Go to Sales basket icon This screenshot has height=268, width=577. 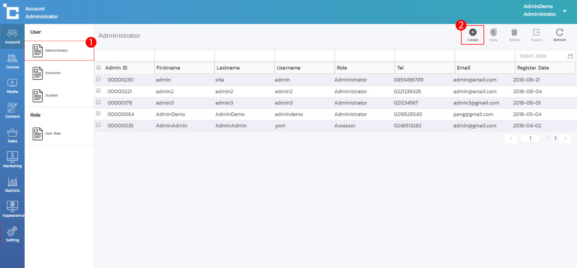point(12,135)
